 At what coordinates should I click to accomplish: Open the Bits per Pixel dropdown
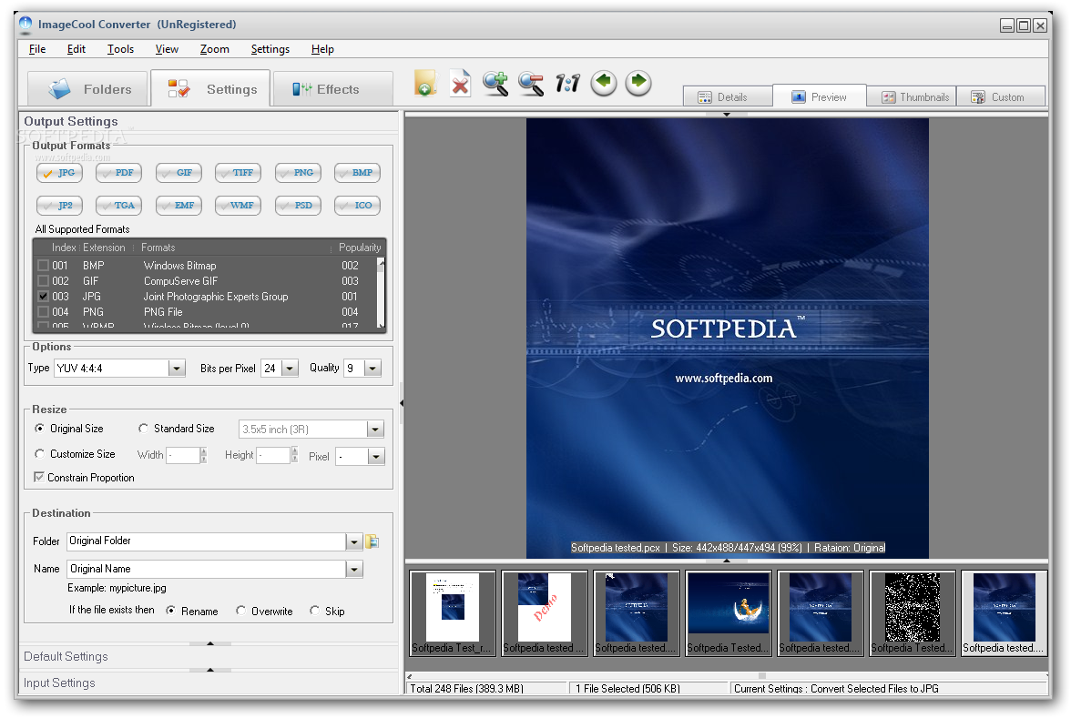coord(291,369)
